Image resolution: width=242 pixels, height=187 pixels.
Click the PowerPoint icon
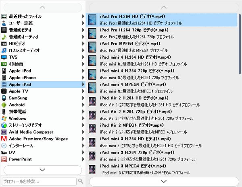(4, 159)
